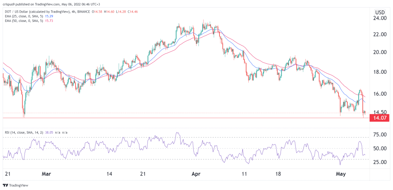Viewport: 393px width, 190px height.
Task: Click the red 14.07 price tag
Action: (379, 118)
